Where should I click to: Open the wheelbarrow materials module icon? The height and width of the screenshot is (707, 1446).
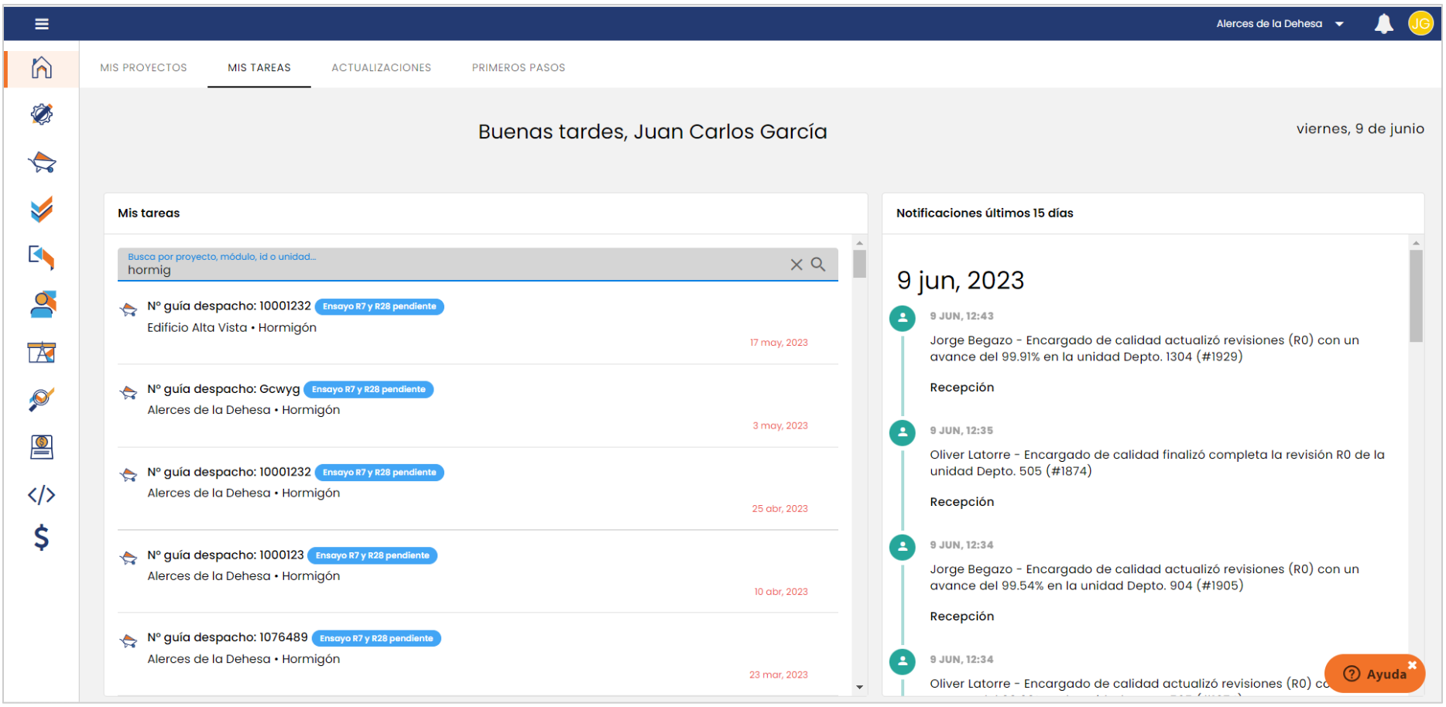[42, 162]
